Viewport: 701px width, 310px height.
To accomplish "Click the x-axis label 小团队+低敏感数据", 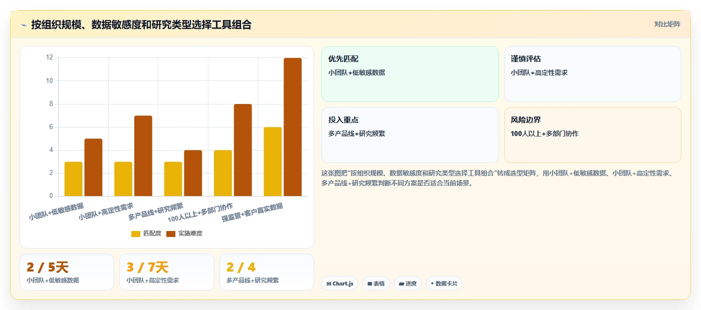I will tap(56, 211).
